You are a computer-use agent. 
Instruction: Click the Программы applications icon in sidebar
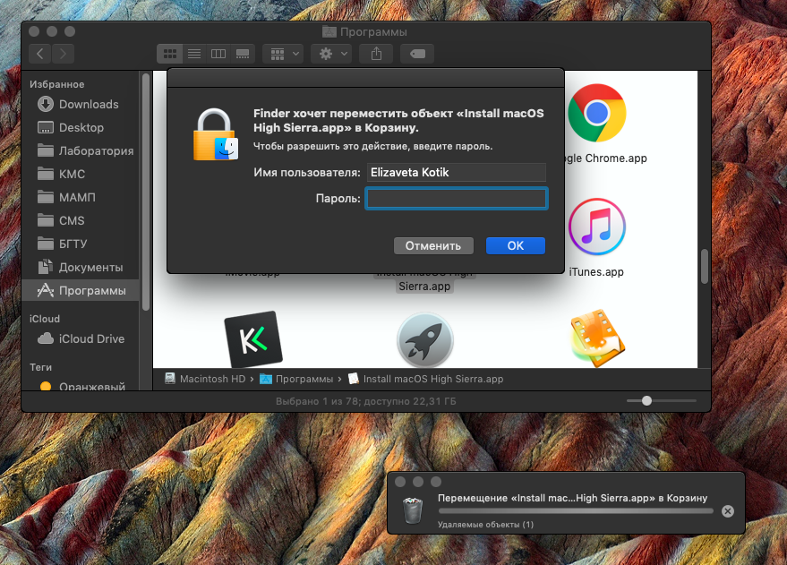tap(45, 290)
